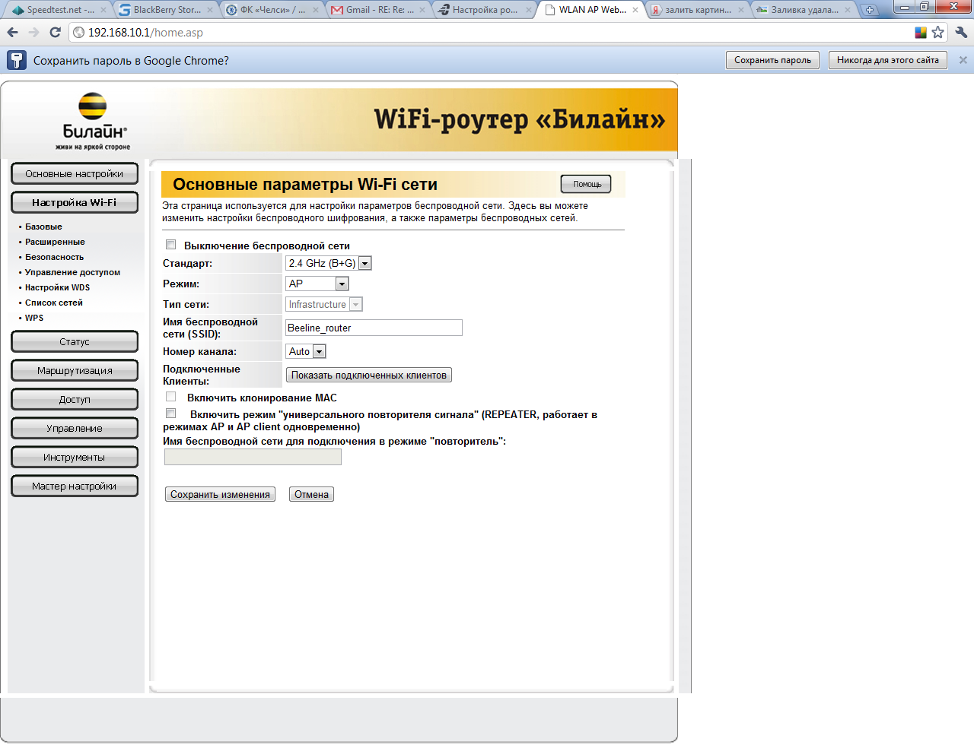This screenshot has width=974, height=748.
Task: Close the Gmail tab
Action: click(423, 10)
